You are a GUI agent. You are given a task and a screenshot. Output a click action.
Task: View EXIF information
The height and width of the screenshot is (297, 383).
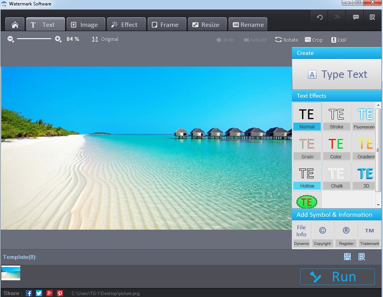pos(339,40)
